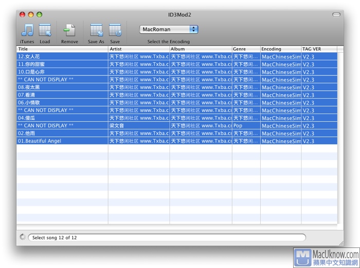
Task: Click the progress spinner in status bar
Action: coord(23,237)
